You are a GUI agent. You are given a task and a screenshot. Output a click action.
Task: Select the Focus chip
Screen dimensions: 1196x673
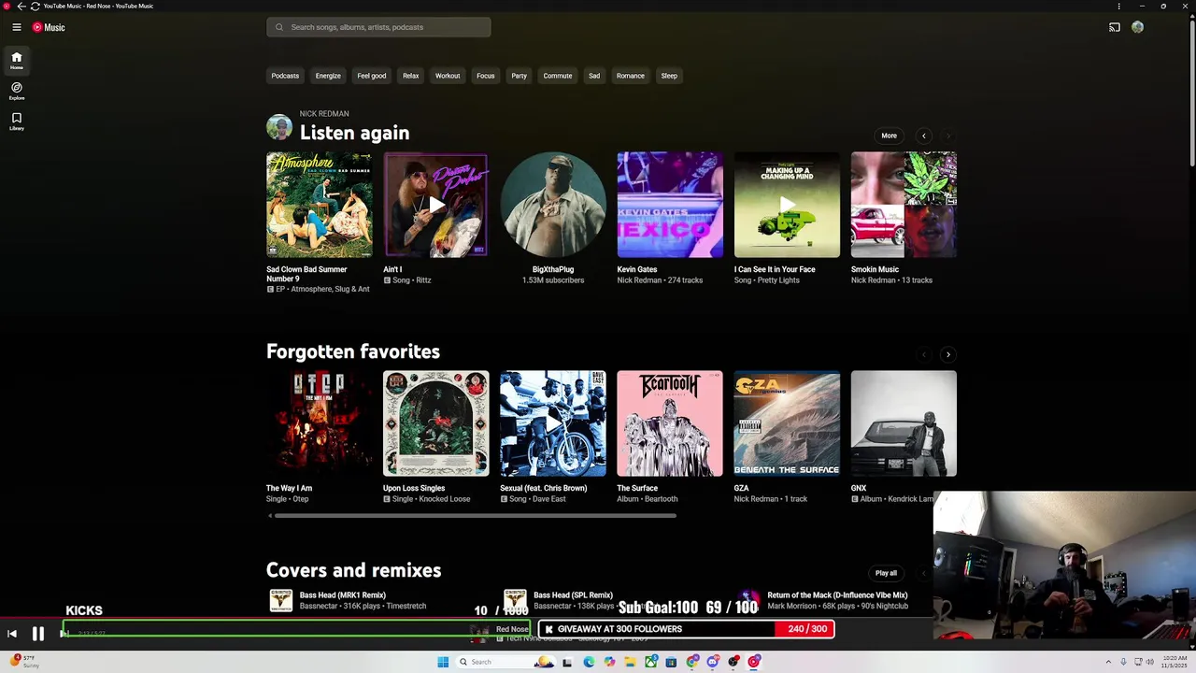tap(485, 76)
